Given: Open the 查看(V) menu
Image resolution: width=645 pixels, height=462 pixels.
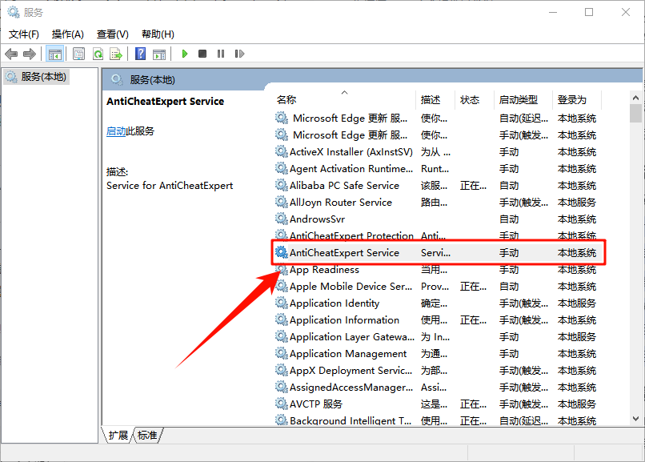Looking at the screenshot, I should tap(112, 34).
